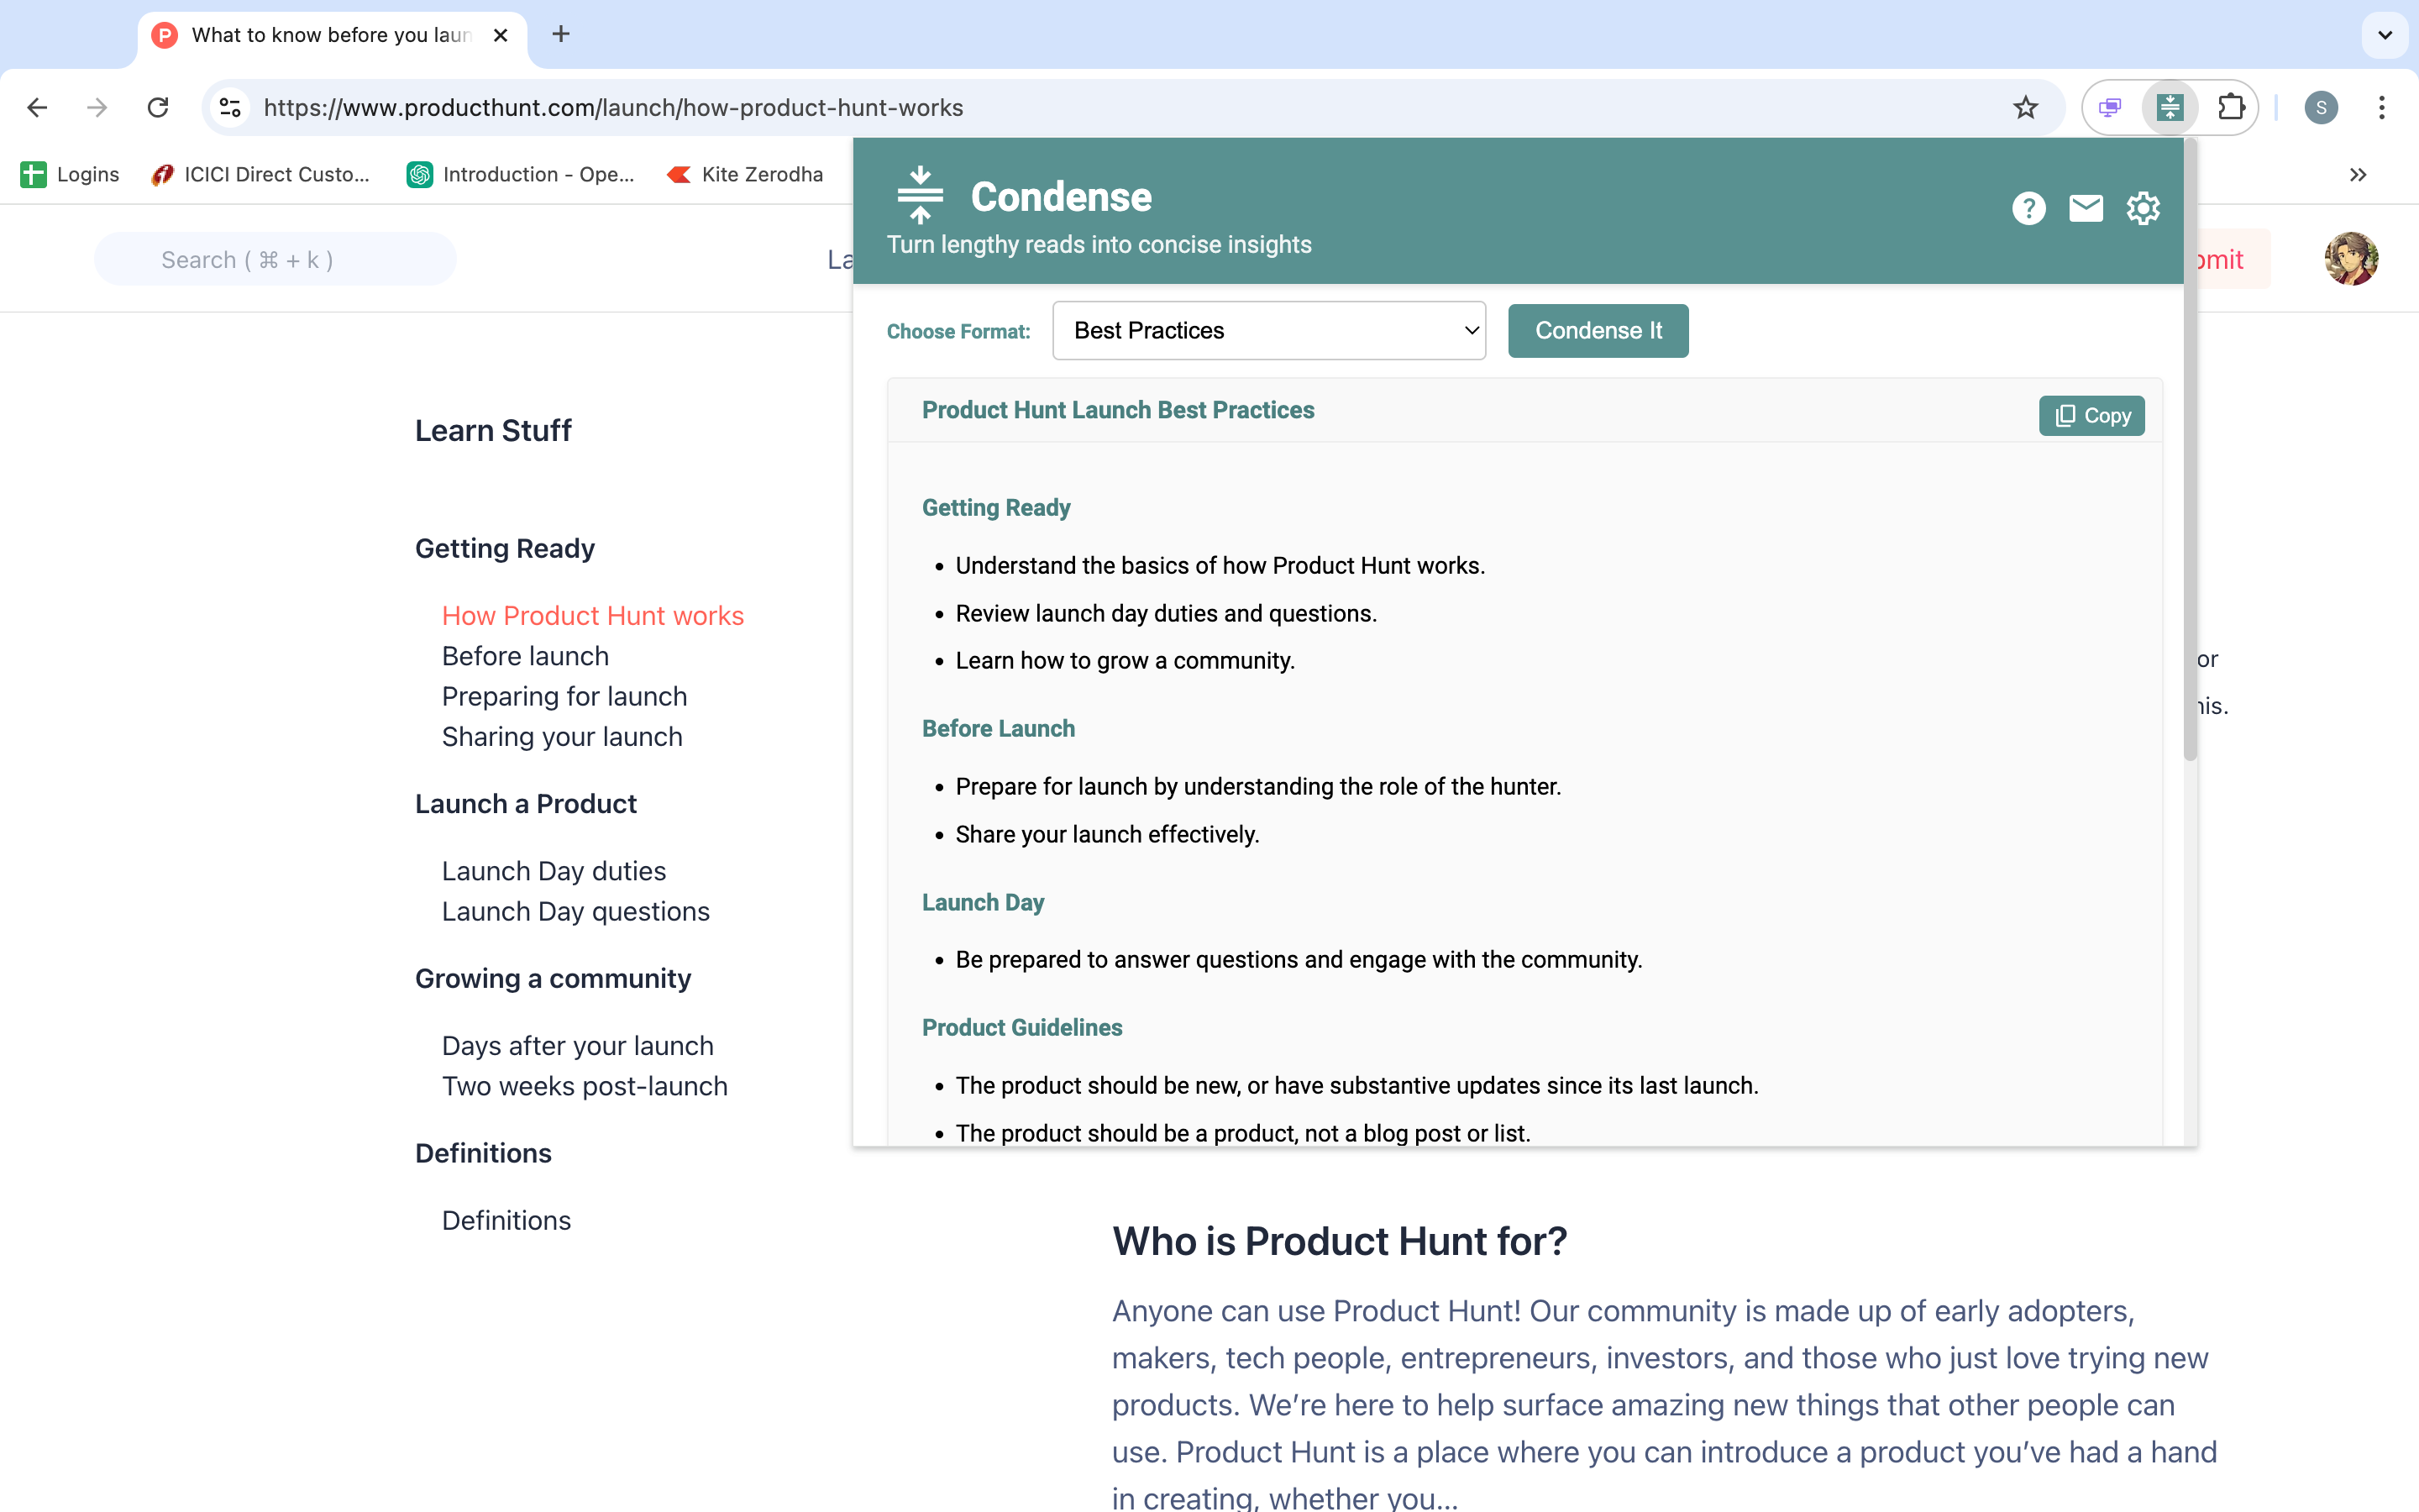
Task: Copy the condensed summary
Action: tap(2091, 416)
